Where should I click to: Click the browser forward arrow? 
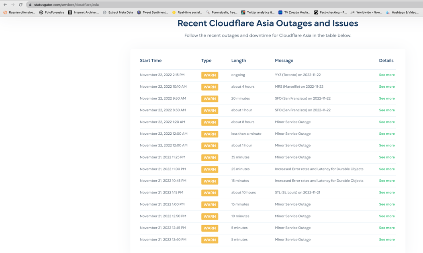13,4
